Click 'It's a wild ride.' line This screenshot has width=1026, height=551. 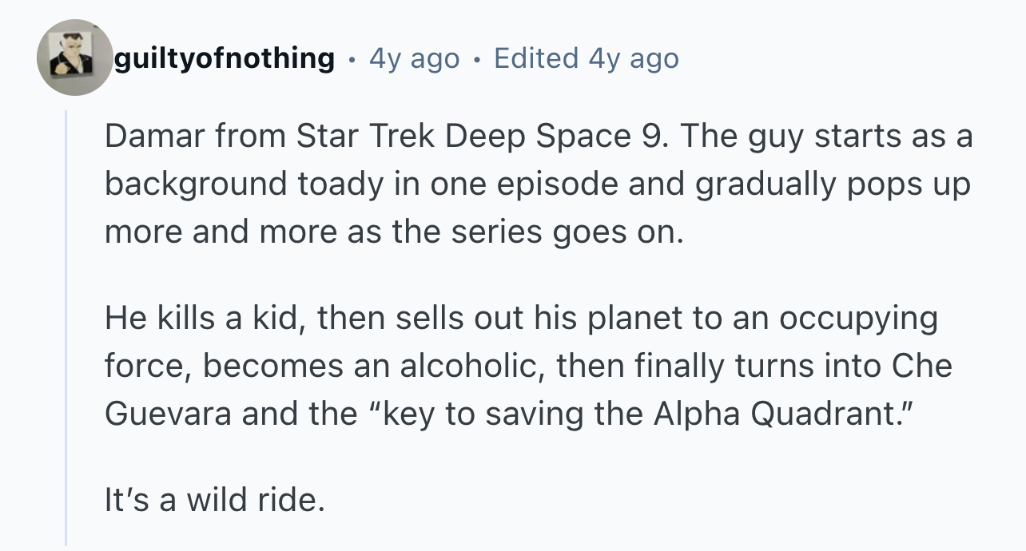[x=215, y=500]
